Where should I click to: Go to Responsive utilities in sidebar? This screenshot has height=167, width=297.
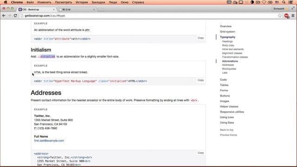pos(232,112)
